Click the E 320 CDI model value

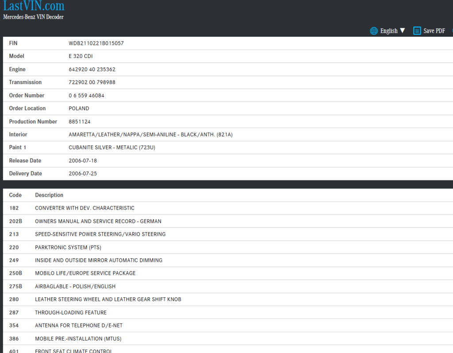(81, 56)
